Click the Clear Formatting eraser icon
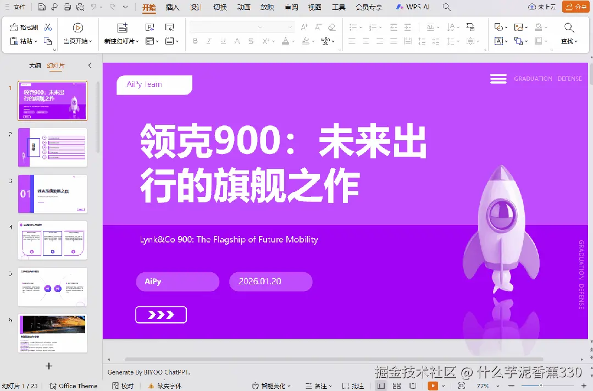The width and height of the screenshot is (593, 391). click(x=331, y=27)
